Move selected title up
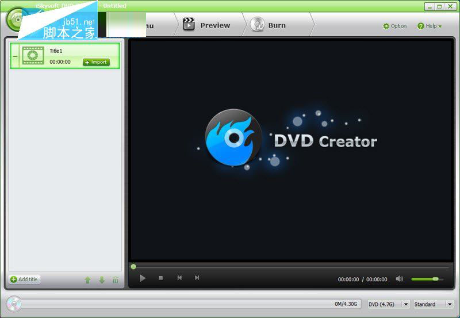Image resolution: width=460 pixels, height=318 pixels. 87,280
